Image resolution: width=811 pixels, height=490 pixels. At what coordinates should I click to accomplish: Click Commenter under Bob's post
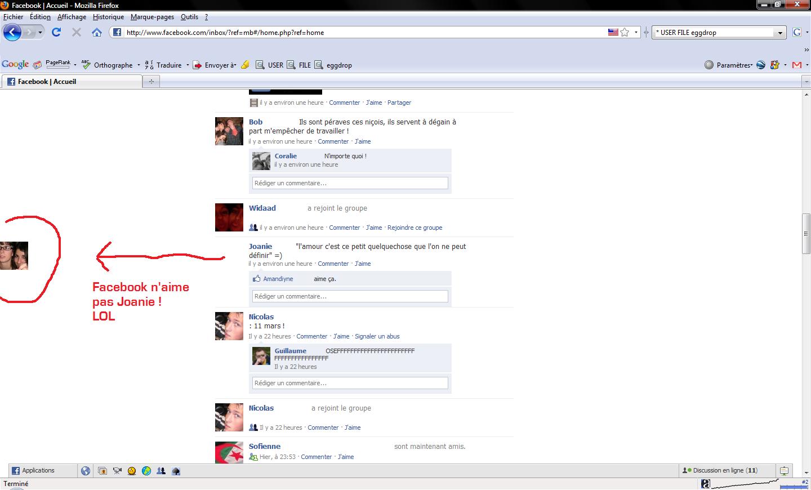coord(333,141)
